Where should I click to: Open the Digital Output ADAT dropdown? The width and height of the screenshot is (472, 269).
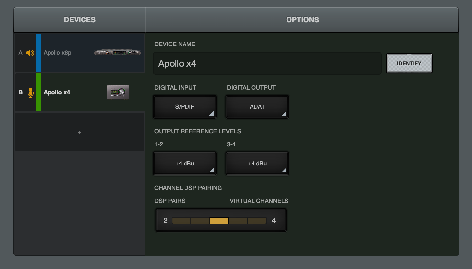pos(257,106)
